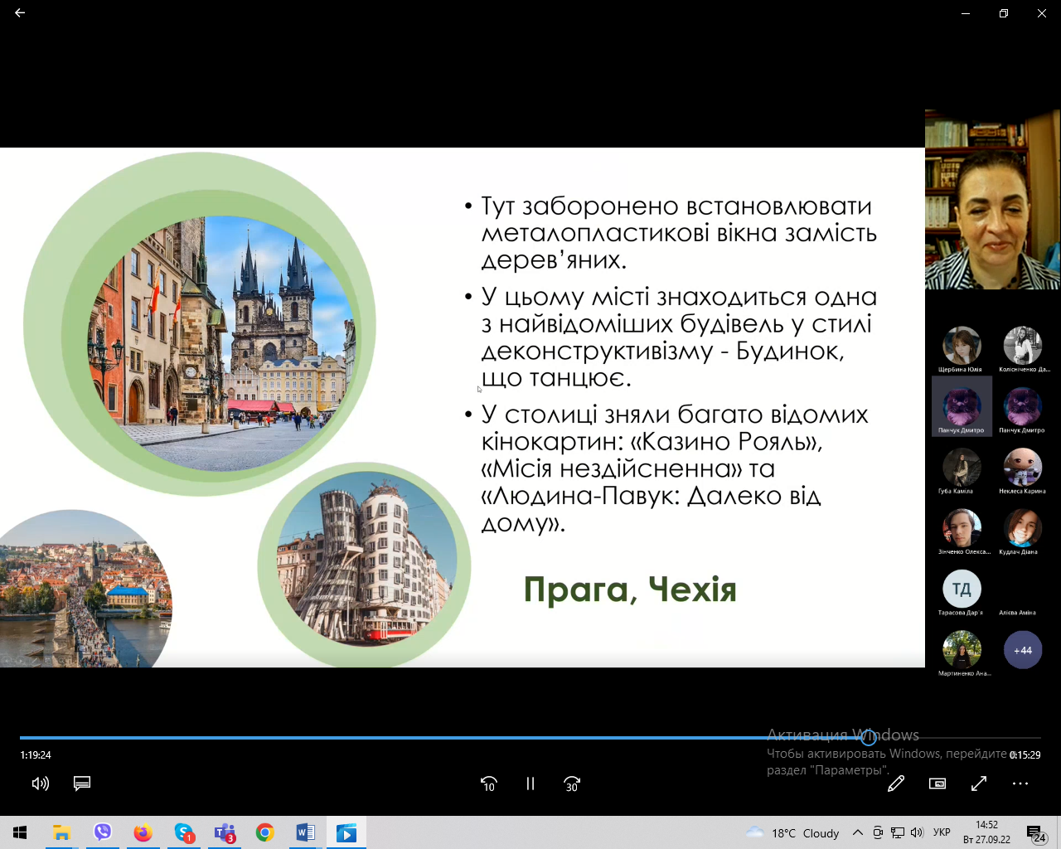Open Microsoft Teams in the taskbar
This screenshot has width=1061, height=849.
pyautogui.click(x=225, y=832)
